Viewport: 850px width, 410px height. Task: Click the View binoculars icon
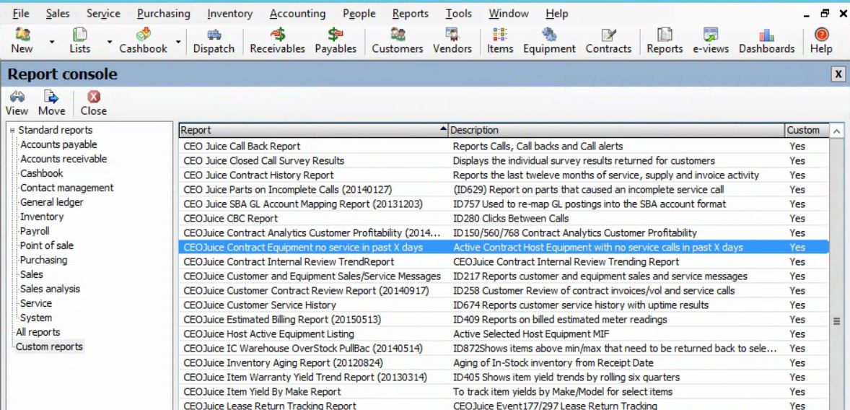(x=17, y=103)
